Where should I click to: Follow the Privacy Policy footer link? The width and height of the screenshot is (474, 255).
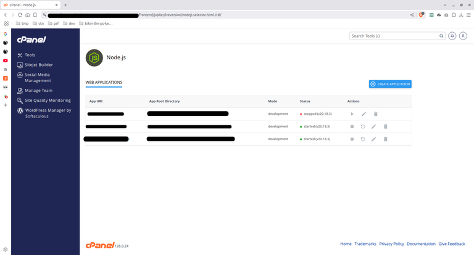(391, 244)
